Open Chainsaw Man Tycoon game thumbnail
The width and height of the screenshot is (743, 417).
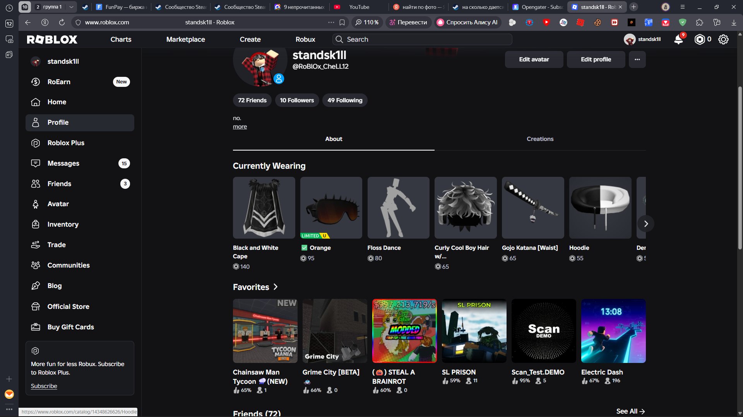pos(265,331)
